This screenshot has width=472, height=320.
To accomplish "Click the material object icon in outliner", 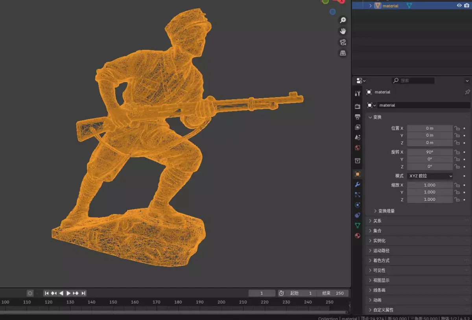I will 378,6.
